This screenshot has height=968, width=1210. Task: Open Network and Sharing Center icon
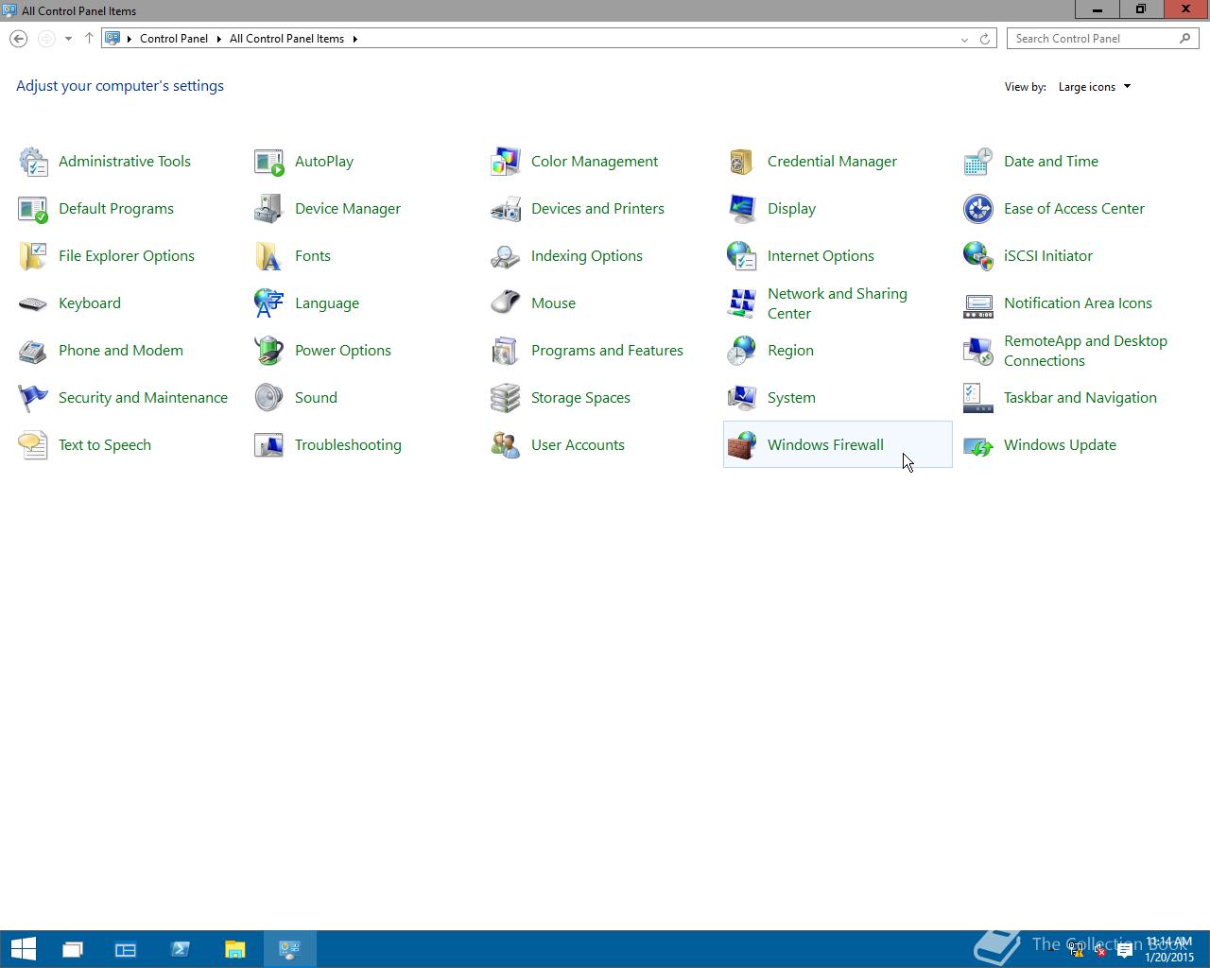(742, 303)
